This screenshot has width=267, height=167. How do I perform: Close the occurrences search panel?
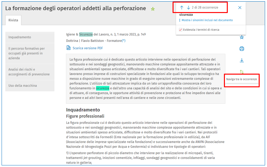coord(240,8)
